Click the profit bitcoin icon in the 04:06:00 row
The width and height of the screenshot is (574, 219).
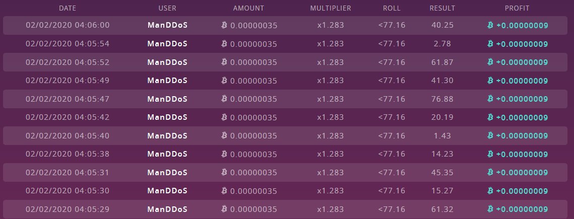click(490, 25)
